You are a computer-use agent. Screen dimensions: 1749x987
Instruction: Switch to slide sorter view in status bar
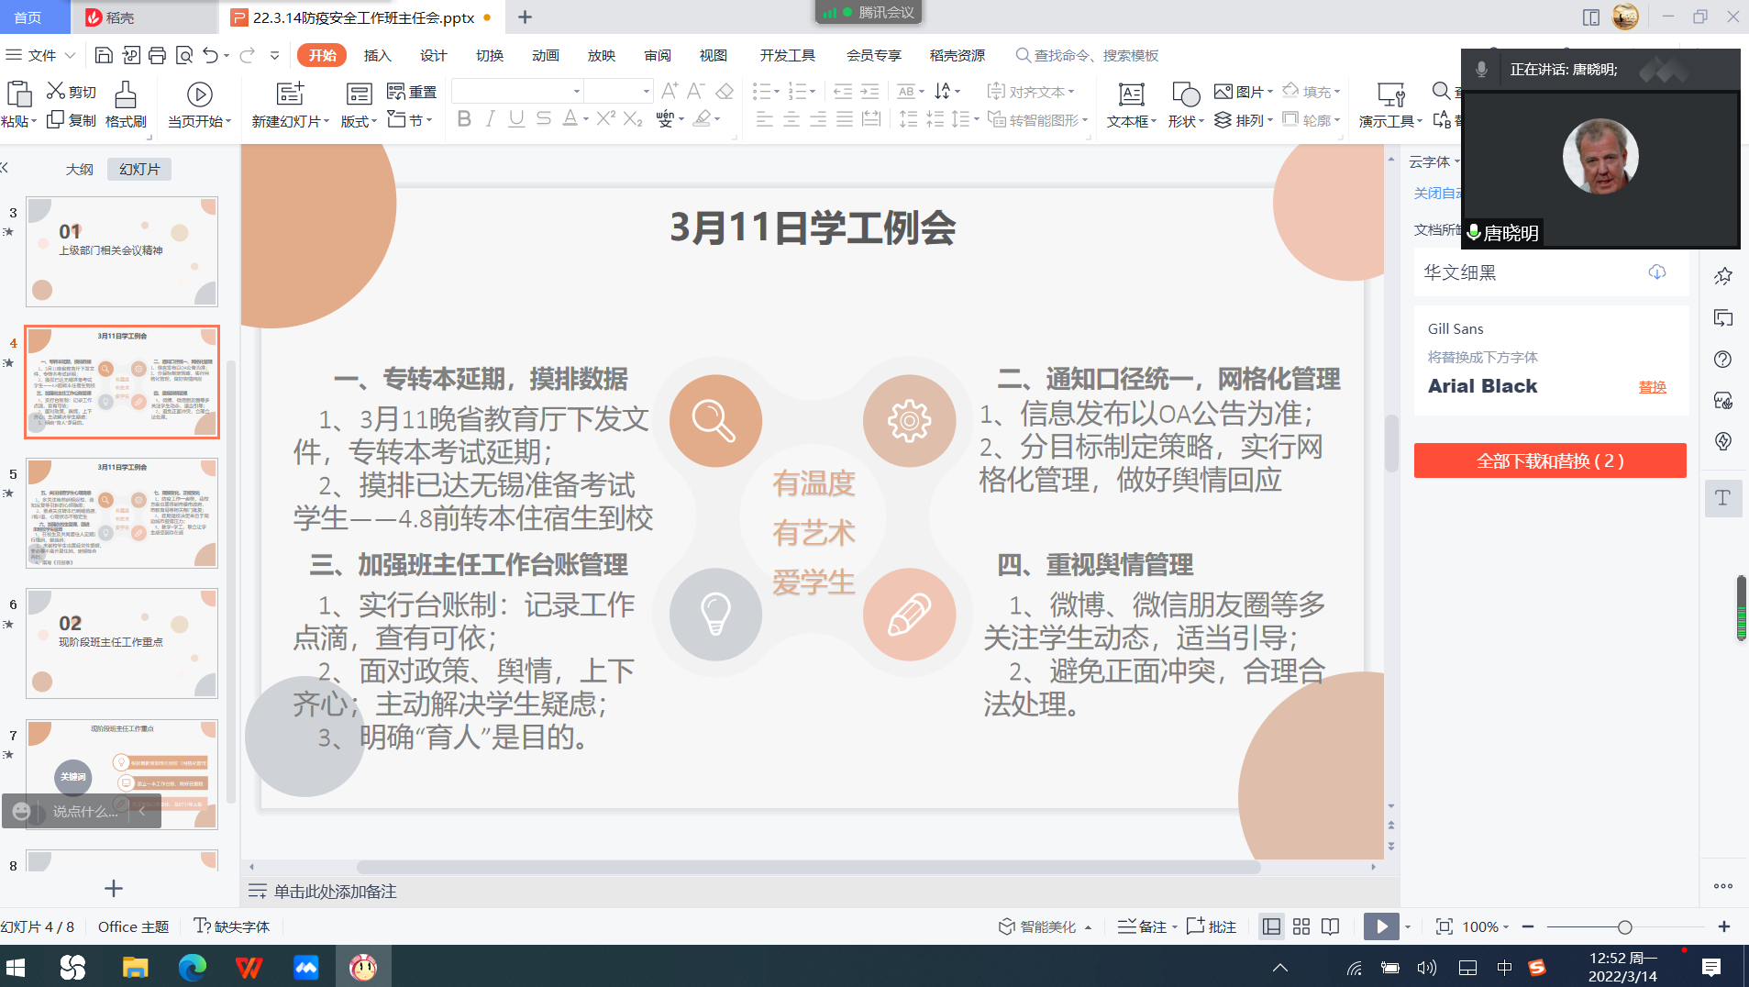coord(1301,926)
